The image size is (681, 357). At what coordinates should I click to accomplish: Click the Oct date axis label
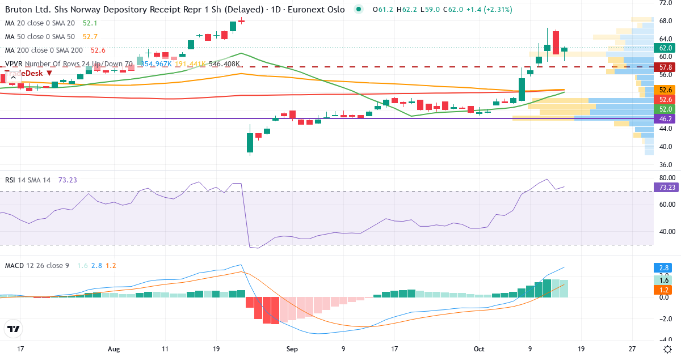(478, 348)
